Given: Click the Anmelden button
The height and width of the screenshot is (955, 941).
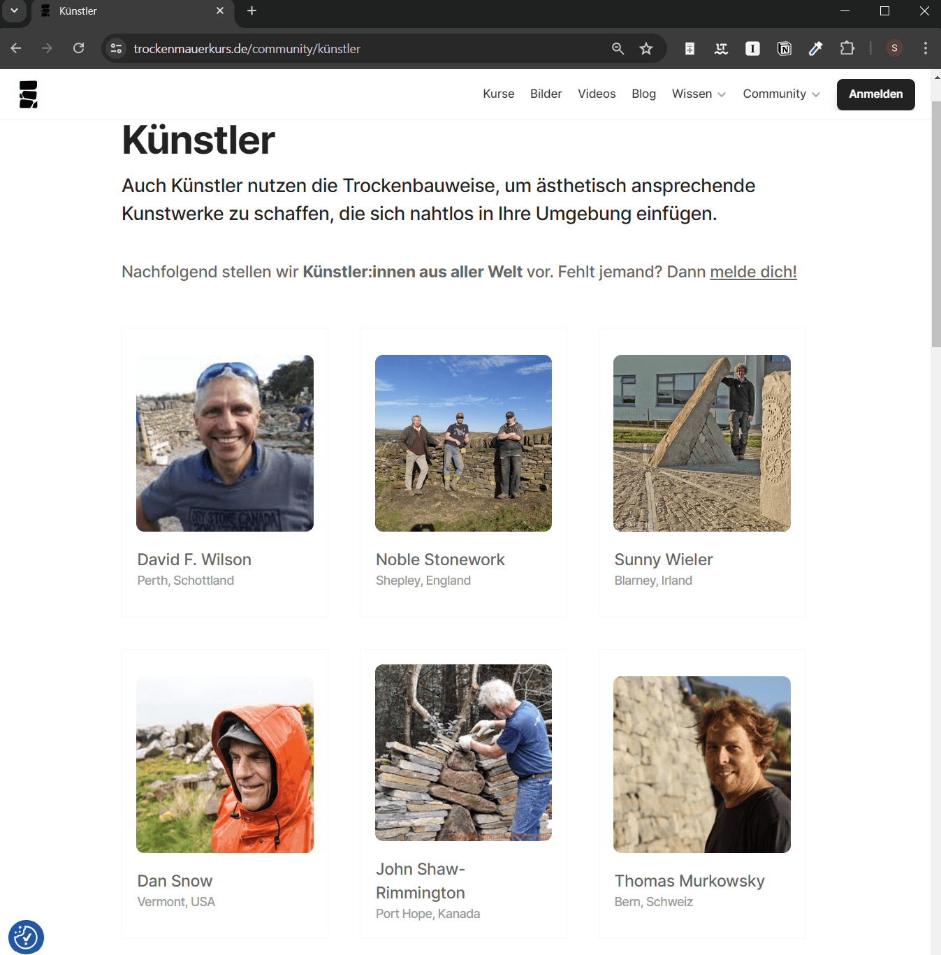Looking at the screenshot, I should point(875,94).
